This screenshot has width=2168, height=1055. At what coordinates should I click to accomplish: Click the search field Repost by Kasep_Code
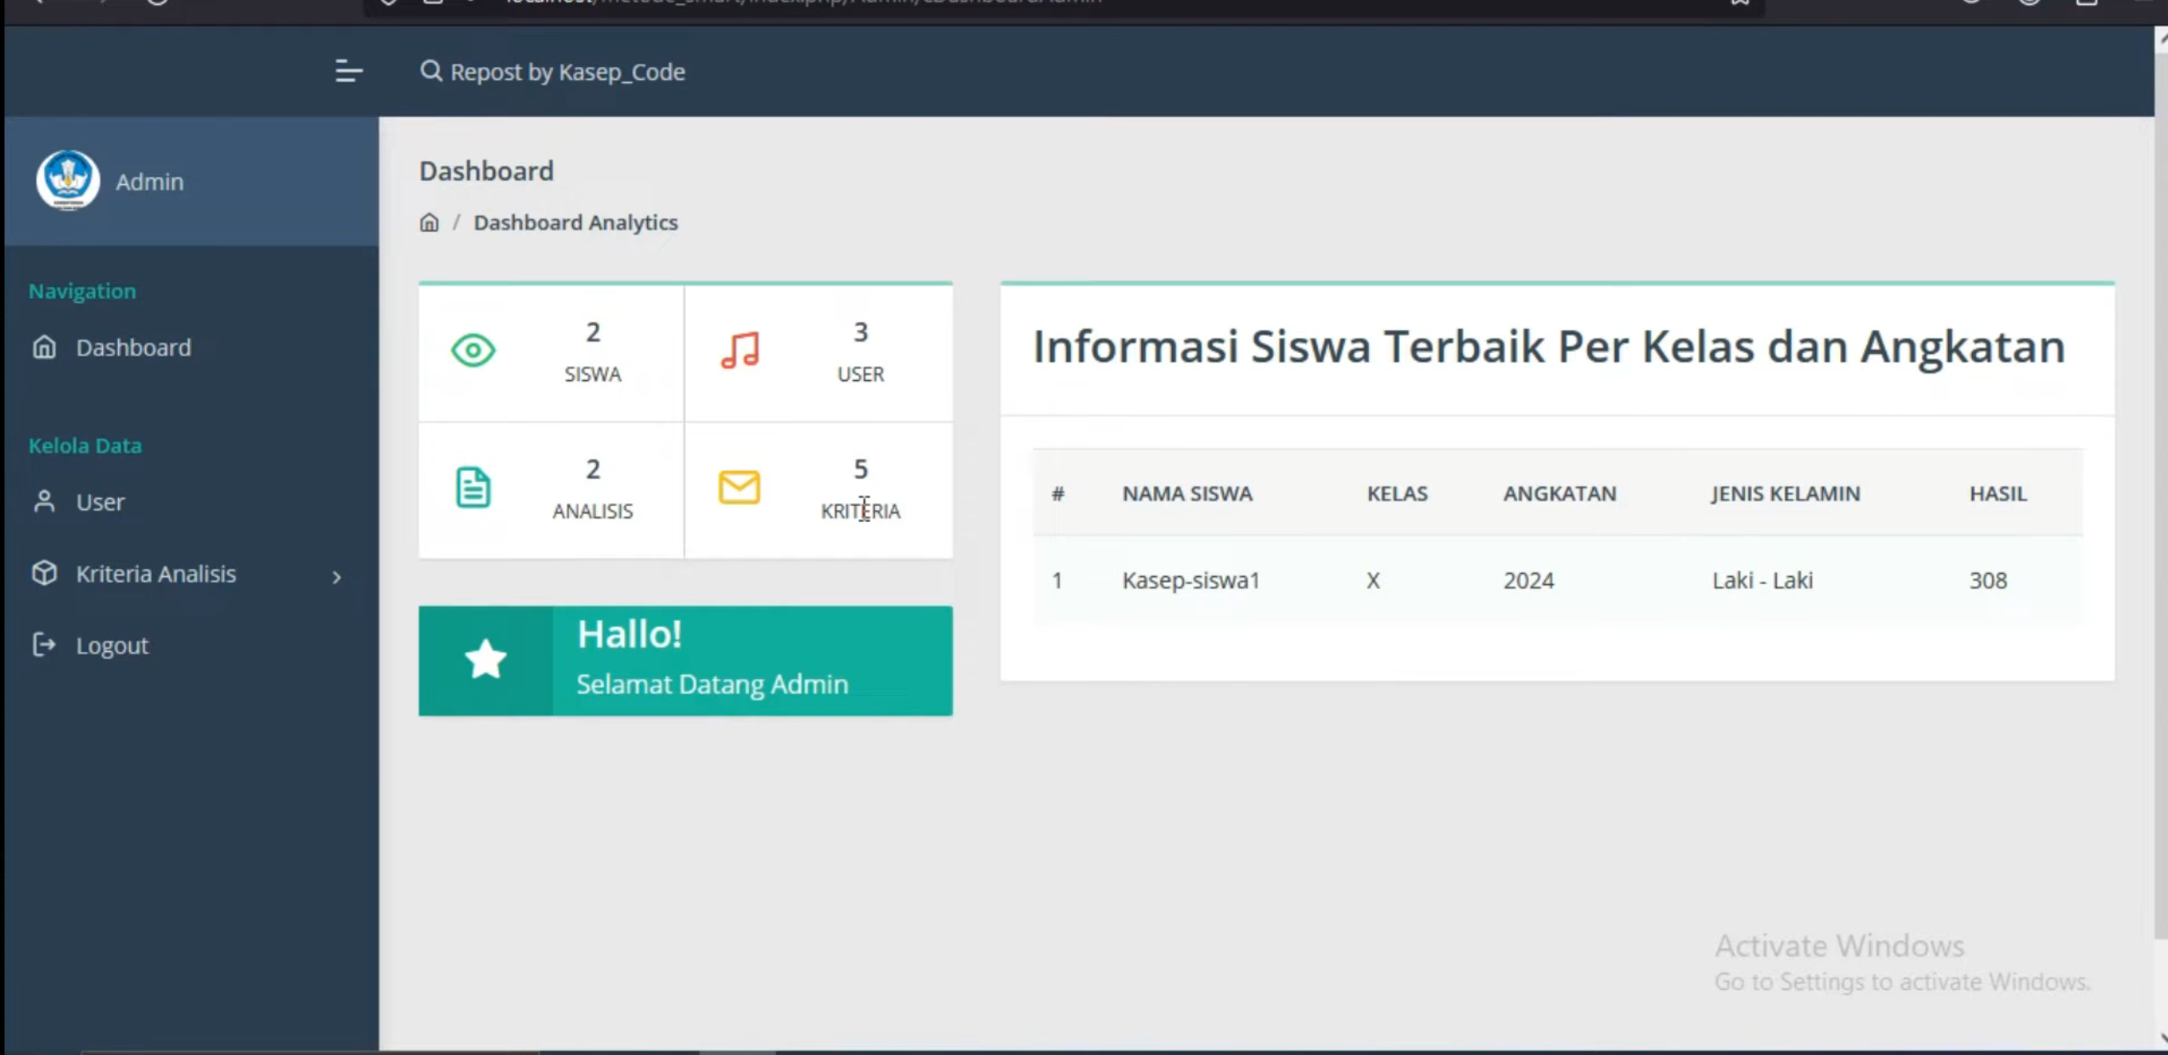(567, 72)
